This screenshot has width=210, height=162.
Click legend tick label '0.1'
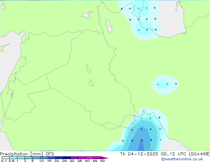point(4,161)
